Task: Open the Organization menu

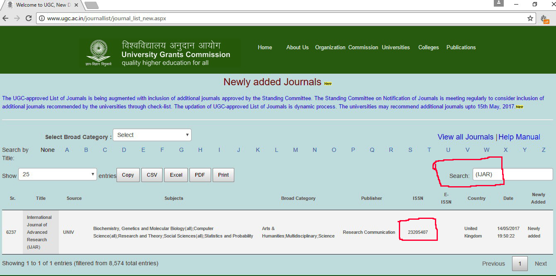Action: pos(330,47)
